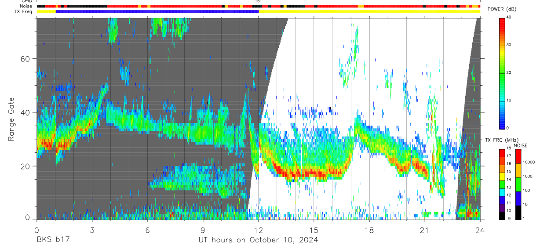Click the '12' tick label on the UT axis

pos(258,231)
